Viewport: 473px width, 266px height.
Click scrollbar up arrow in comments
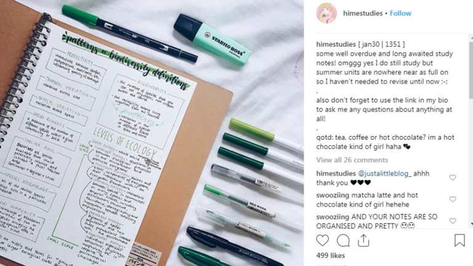pos(471,38)
